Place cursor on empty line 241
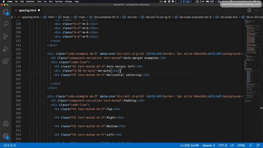The image size is (263, 148). click(134, 79)
